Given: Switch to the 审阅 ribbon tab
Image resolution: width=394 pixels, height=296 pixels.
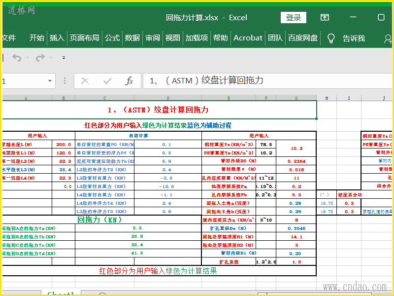Looking at the screenshot, I should pos(153,38).
